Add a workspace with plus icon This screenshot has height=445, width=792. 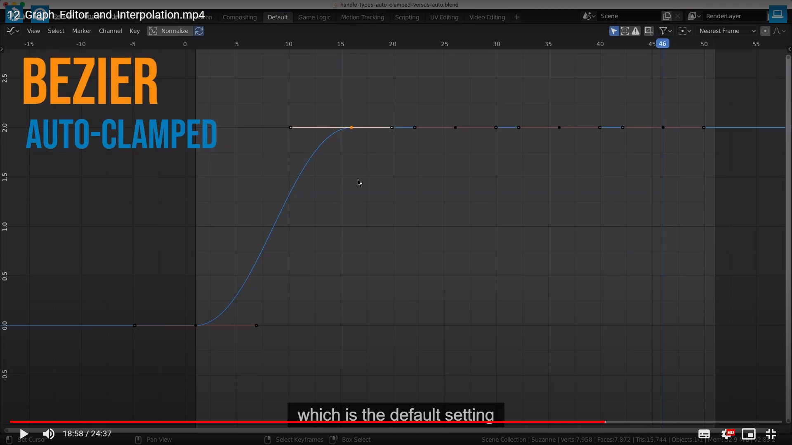pos(516,17)
